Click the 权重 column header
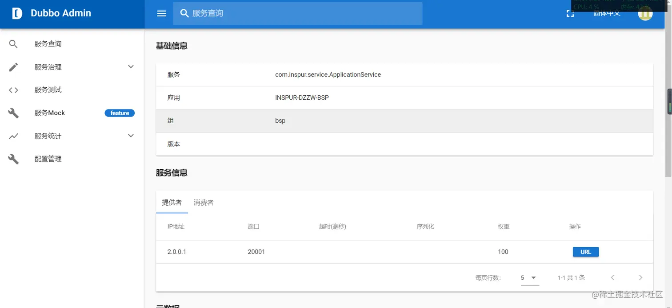Viewport: 672px width, 308px height. coord(504,226)
